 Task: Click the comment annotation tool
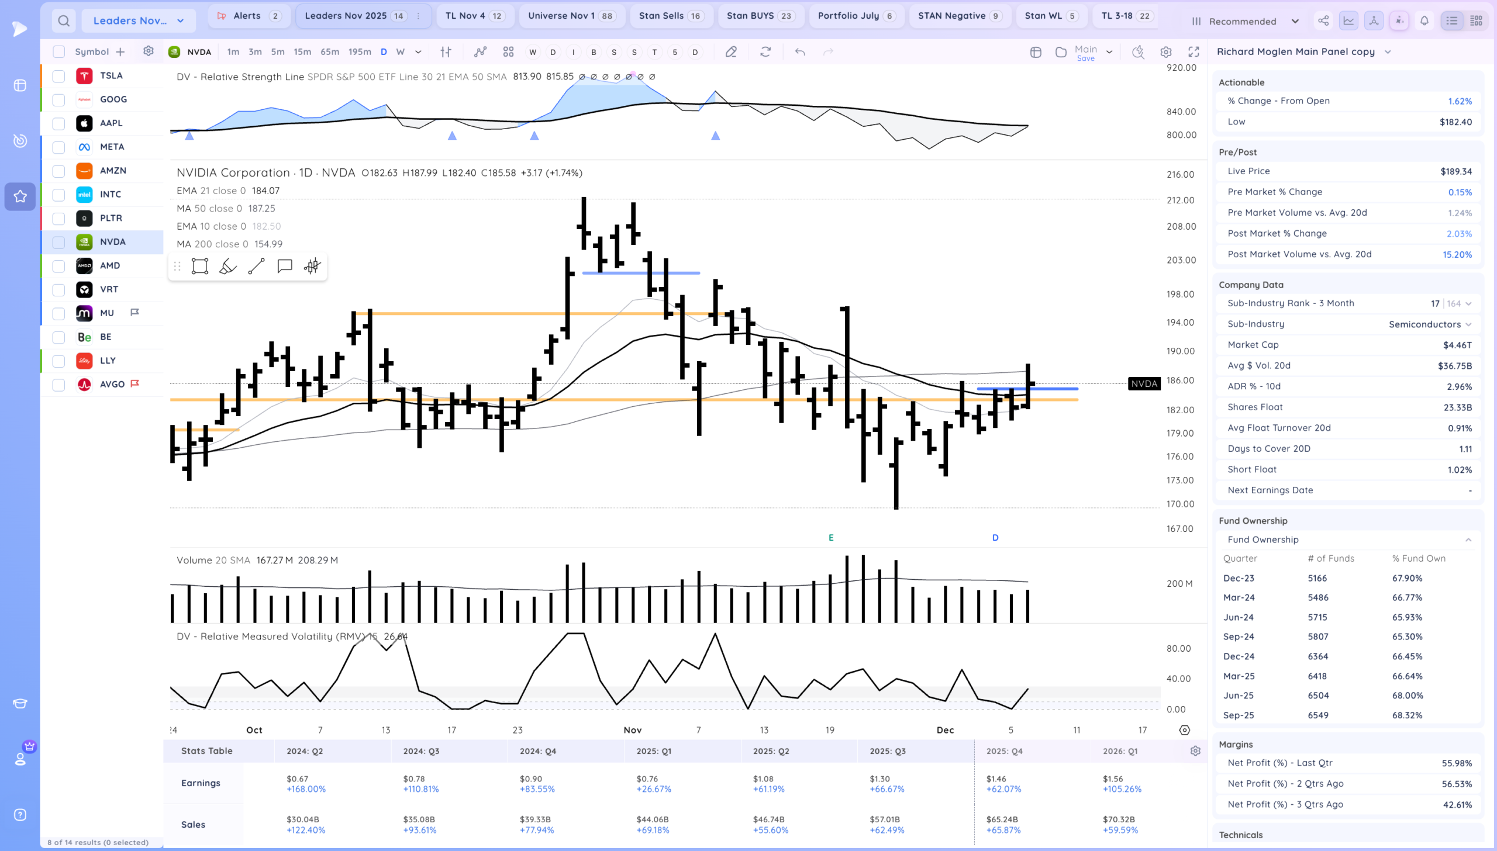[x=285, y=267]
